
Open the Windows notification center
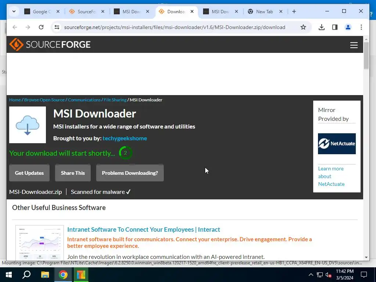pos(364,275)
